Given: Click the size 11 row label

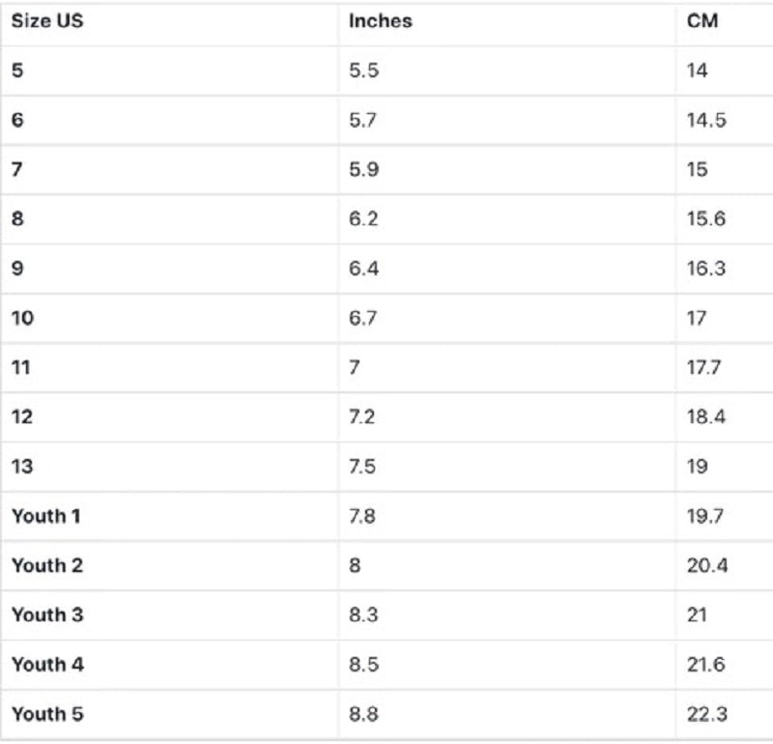Looking at the screenshot, I should (20, 367).
